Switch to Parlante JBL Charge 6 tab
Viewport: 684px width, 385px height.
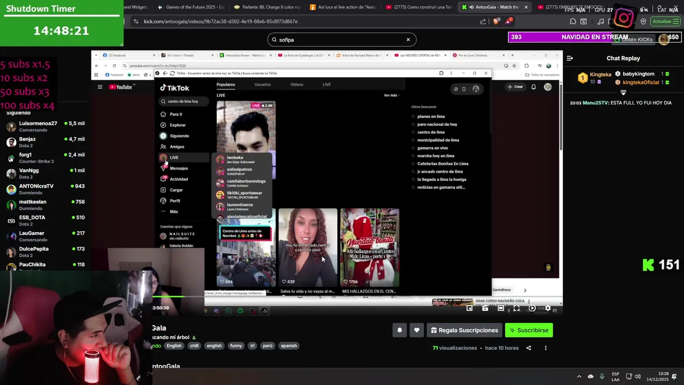[267, 7]
